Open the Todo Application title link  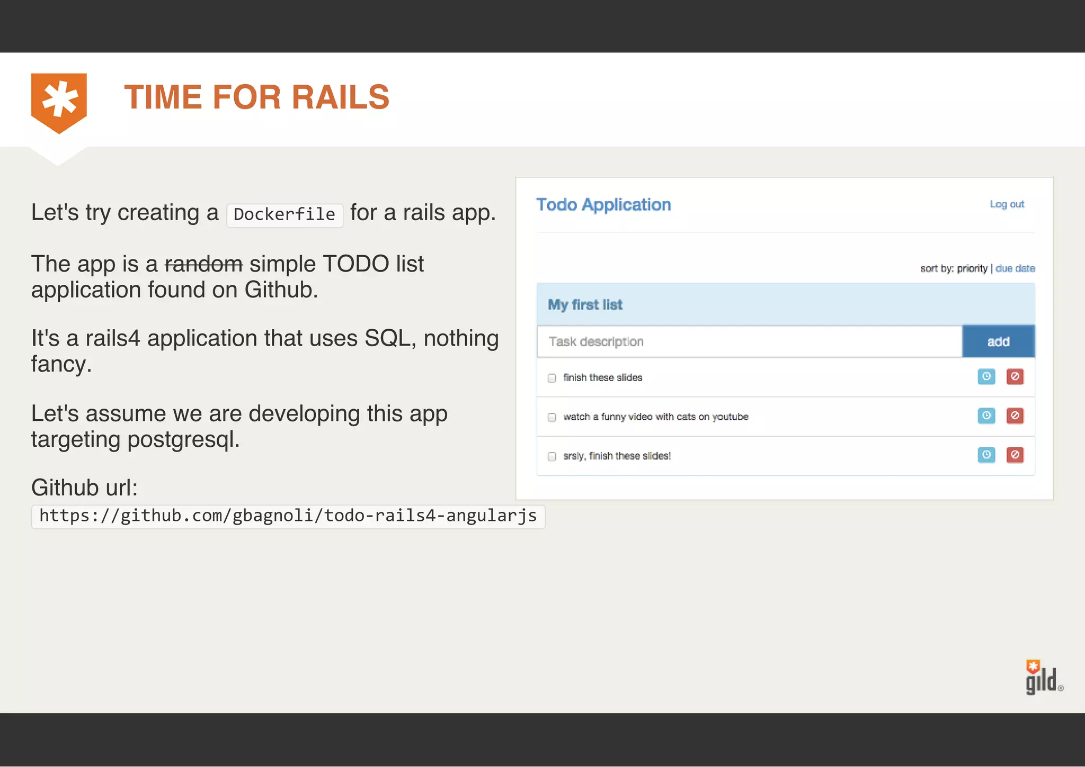tap(603, 205)
